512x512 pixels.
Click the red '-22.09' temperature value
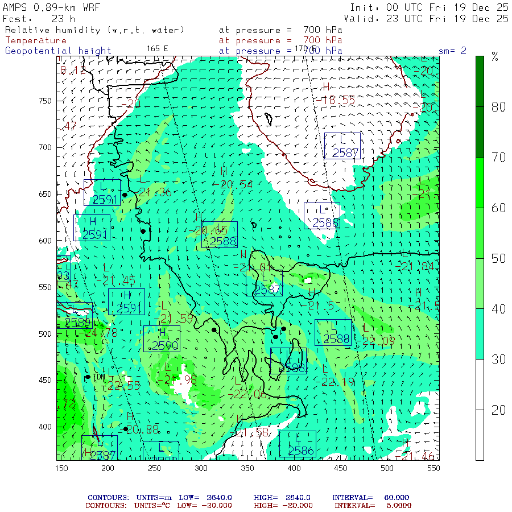(x=375, y=341)
